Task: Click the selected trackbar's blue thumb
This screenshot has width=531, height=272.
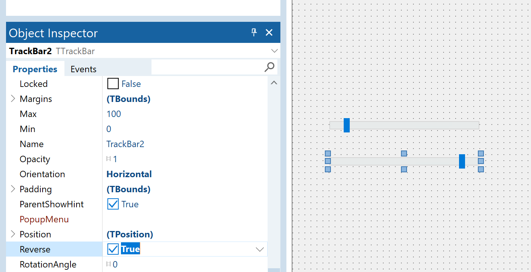Action: tap(462, 161)
